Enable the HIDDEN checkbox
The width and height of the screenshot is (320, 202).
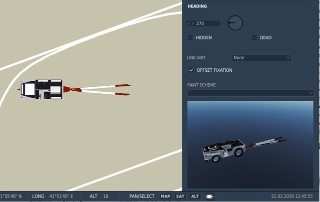pos(190,37)
